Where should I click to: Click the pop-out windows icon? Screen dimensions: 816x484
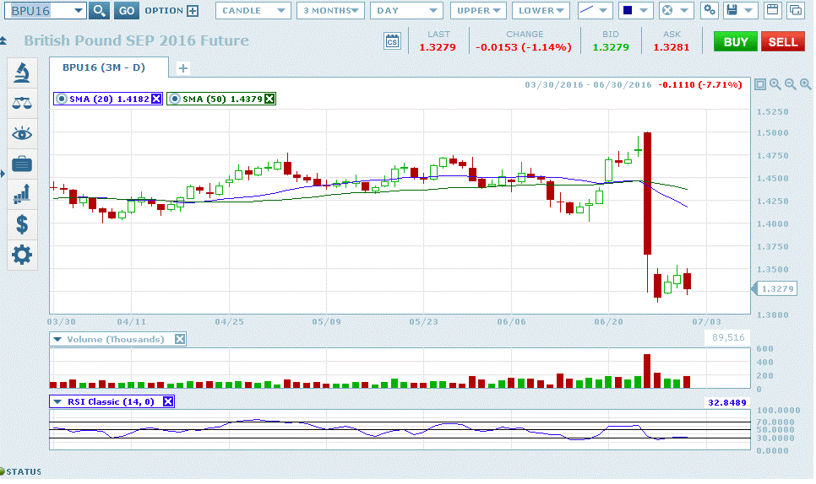tap(796, 10)
